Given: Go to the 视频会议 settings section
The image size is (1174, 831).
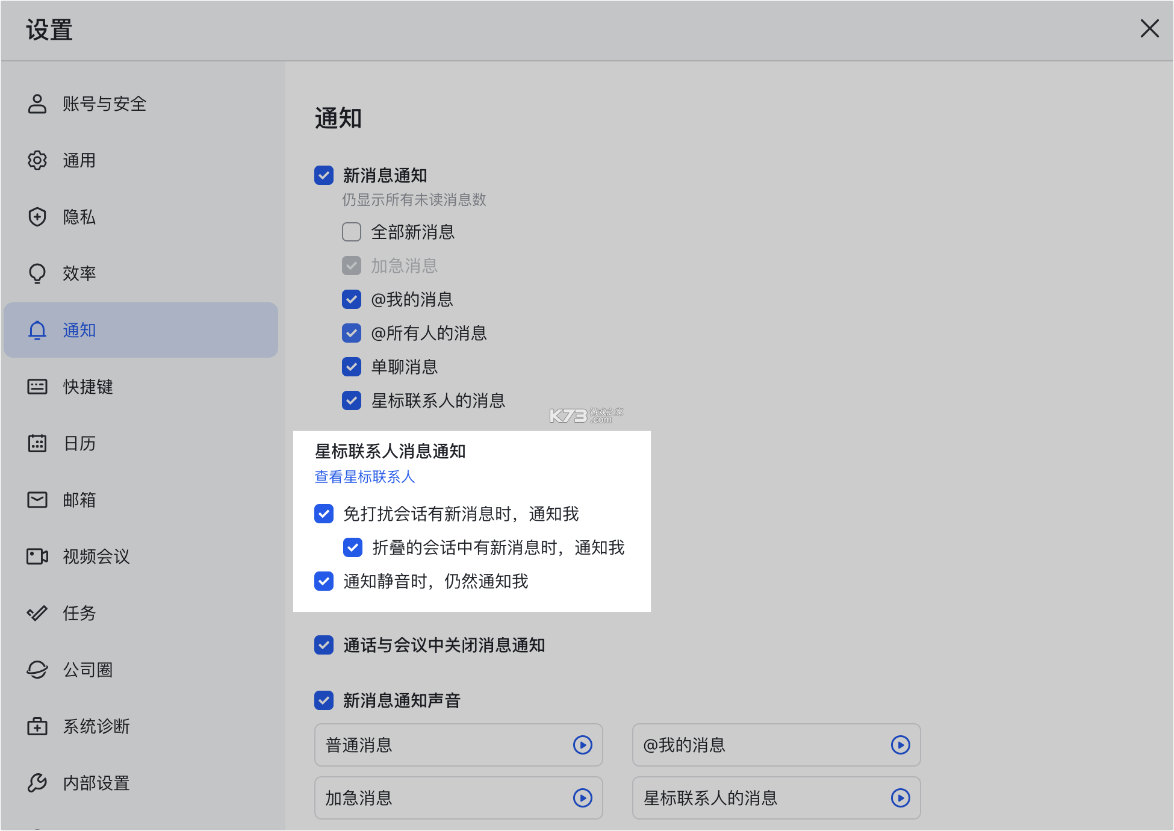Looking at the screenshot, I should click(x=141, y=556).
